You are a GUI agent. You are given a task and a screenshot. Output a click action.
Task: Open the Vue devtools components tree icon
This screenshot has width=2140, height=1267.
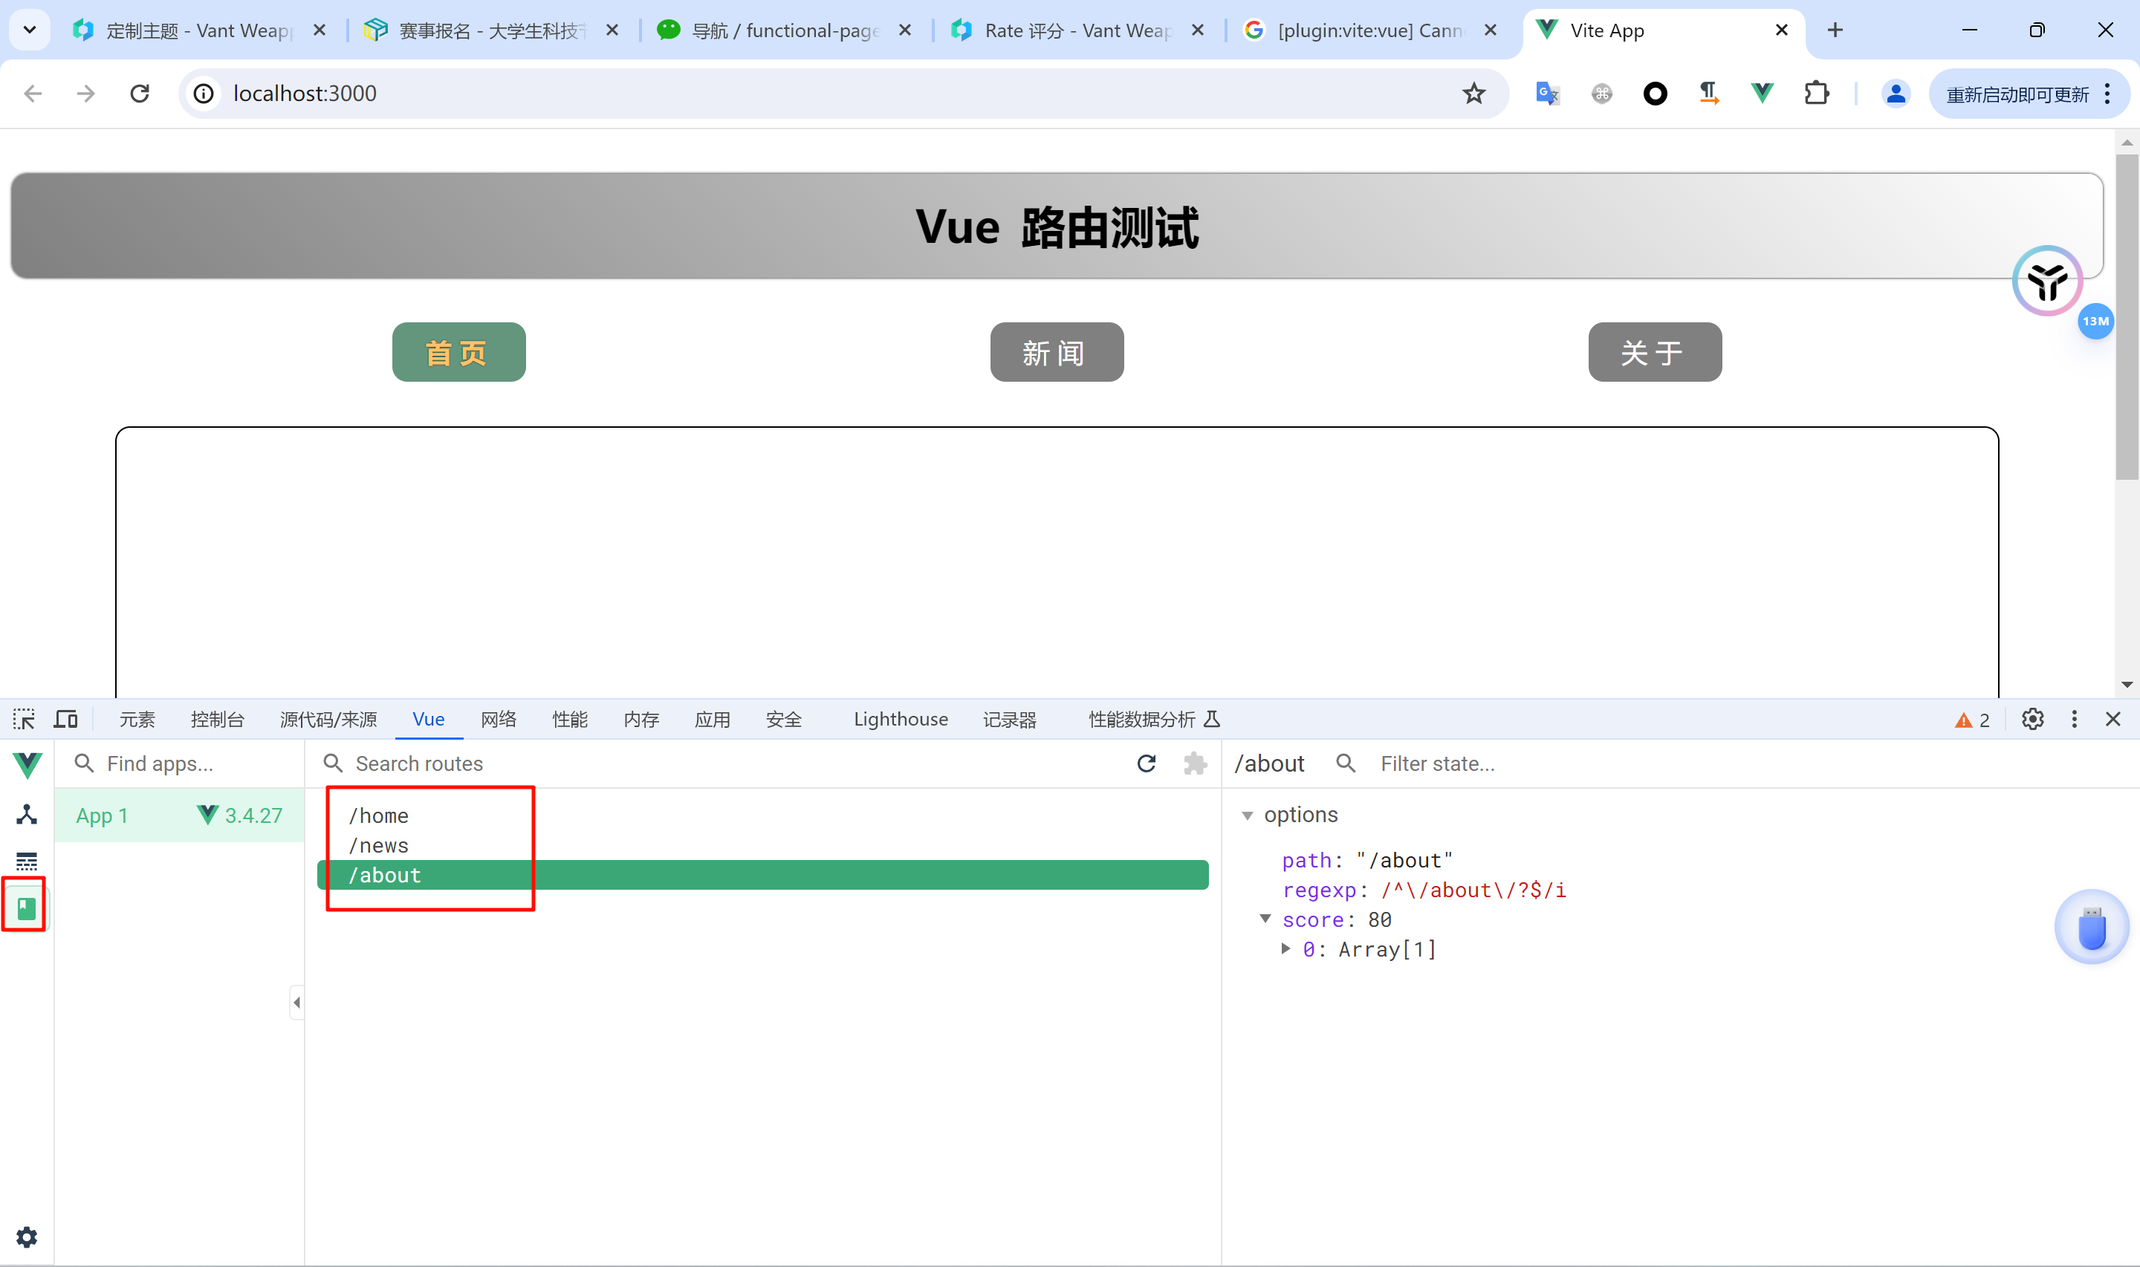[x=27, y=815]
